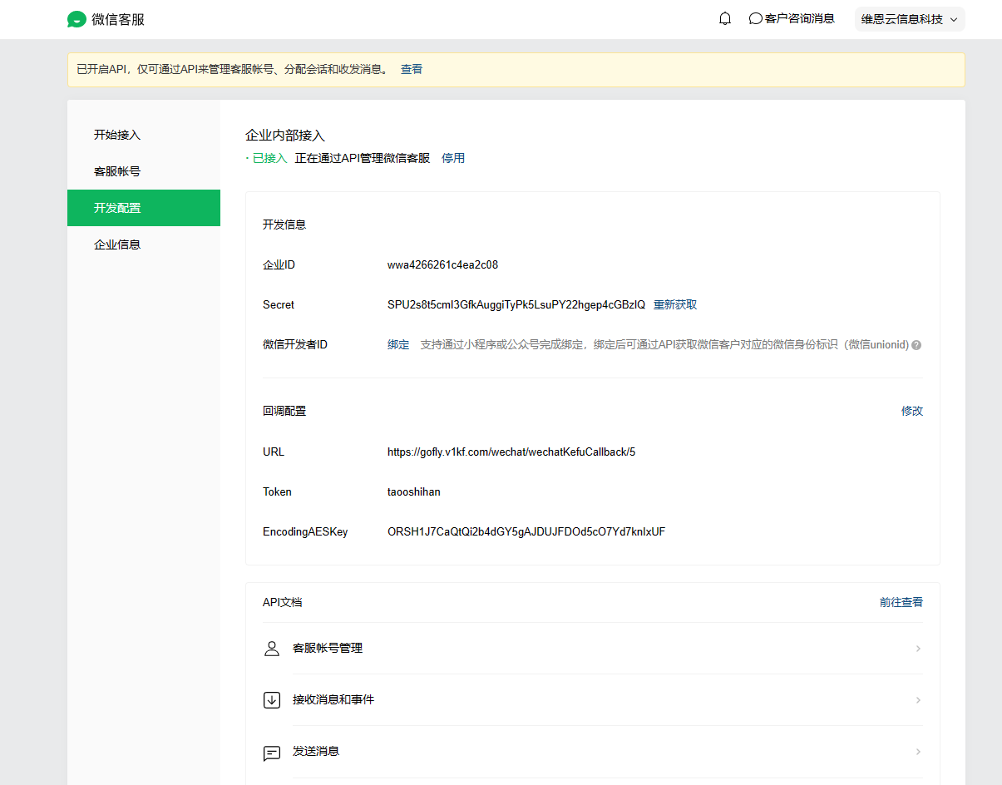Viewport: 1002px width, 785px height.
Task: Open the 客服帐号 sidebar item
Action: click(144, 171)
